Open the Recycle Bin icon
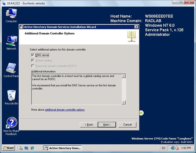This screenshot has width=196, height=153. tap(11, 96)
